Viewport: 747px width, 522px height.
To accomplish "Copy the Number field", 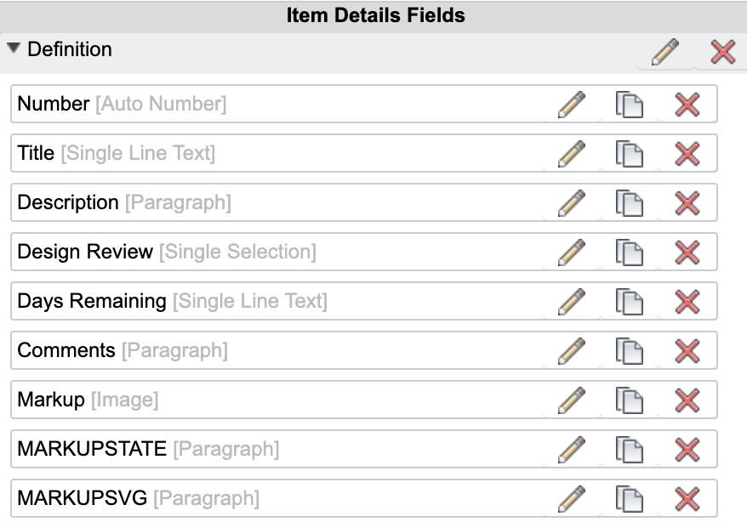I will [x=629, y=105].
